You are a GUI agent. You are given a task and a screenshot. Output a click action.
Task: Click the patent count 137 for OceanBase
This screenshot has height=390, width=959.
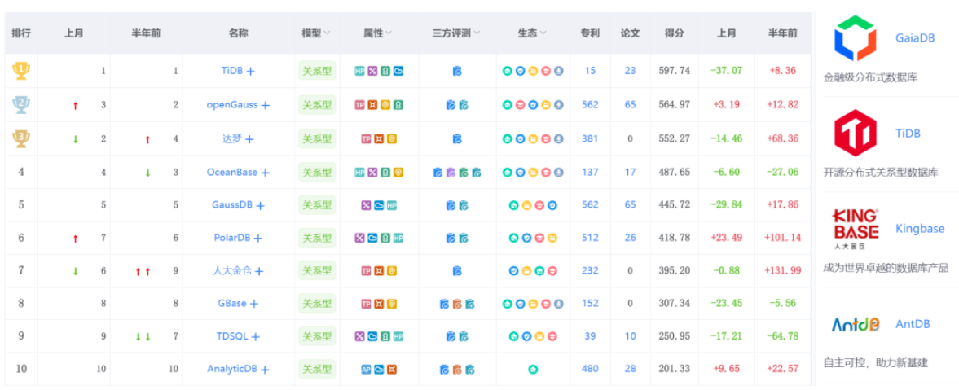coord(590,173)
